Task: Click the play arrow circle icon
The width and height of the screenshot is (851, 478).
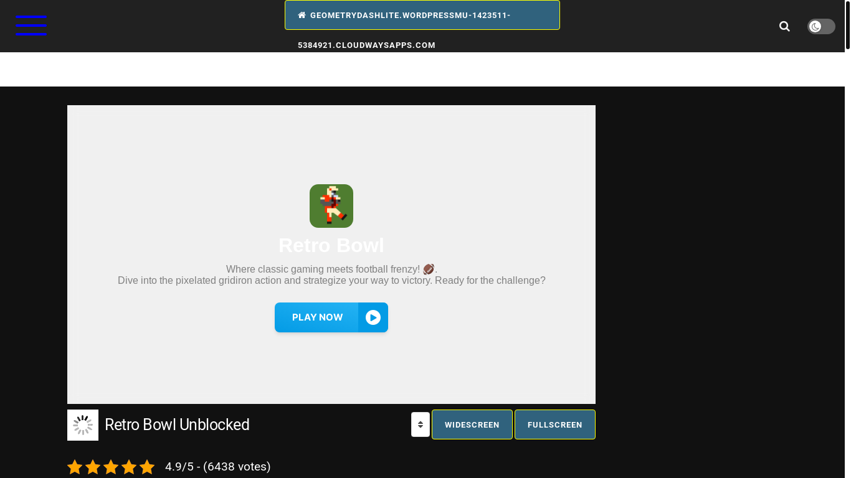Action: tap(373, 317)
